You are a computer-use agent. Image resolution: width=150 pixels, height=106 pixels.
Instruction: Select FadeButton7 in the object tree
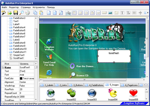pos(19,37)
